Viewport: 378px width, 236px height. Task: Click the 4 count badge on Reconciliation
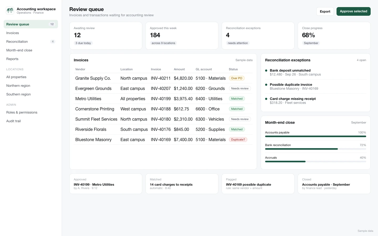pos(53,41)
